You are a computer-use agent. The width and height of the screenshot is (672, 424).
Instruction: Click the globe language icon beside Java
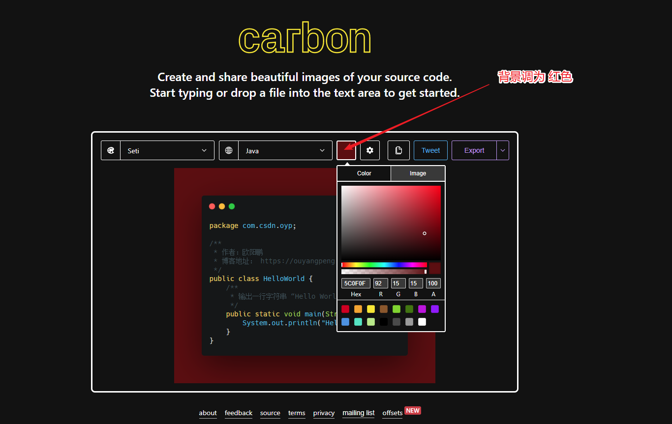(229, 150)
